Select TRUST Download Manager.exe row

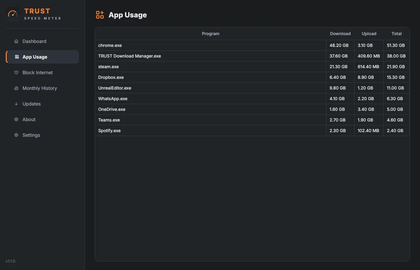pos(252,56)
